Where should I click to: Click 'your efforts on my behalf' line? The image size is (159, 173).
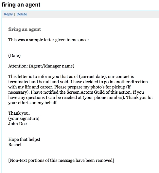click(x=33, y=103)
